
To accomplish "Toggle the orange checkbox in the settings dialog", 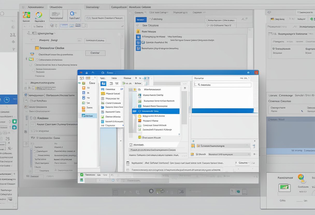I will [37, 48].
